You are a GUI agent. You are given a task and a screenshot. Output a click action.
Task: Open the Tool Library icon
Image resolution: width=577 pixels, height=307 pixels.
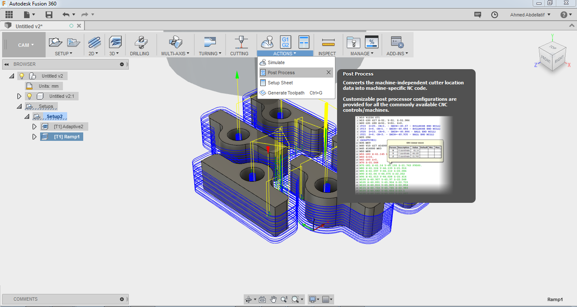click(x=353, y=42)
